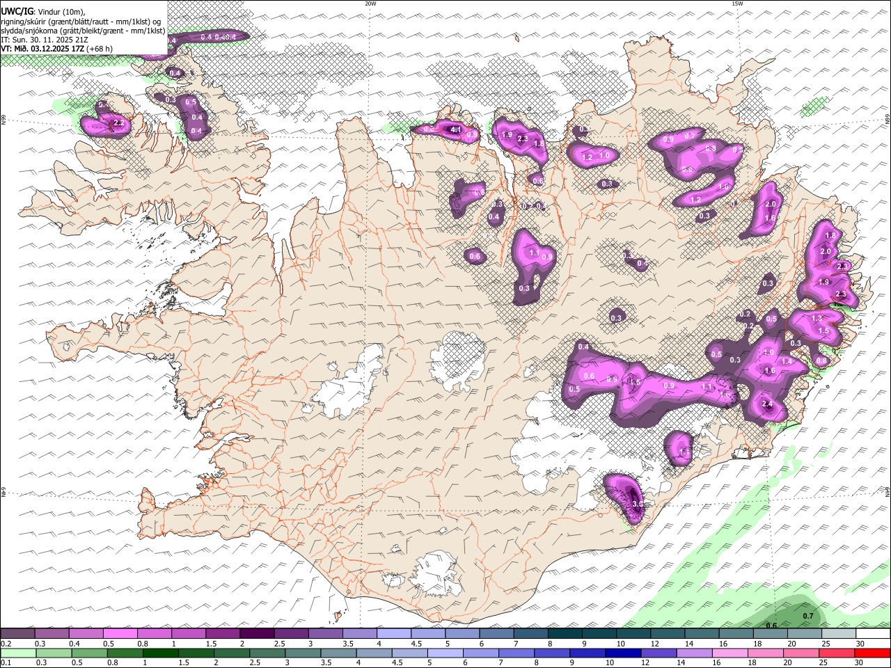Select the red 30 swatch on the lower legend
The width and height of the screenshot is (891, 668).
click(872, 653)
